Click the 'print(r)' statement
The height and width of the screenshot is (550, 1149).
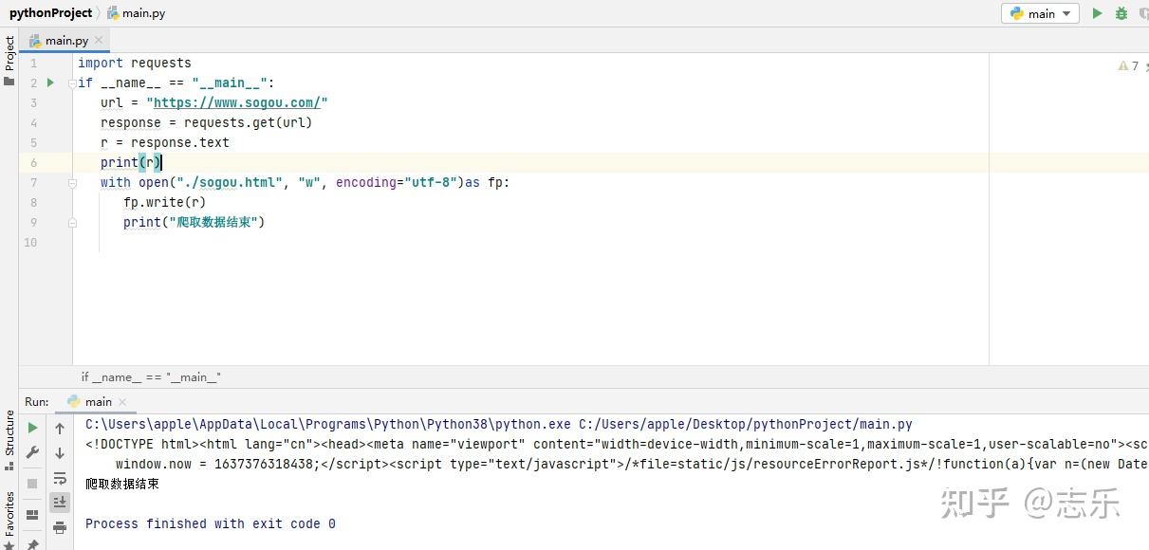131,162
